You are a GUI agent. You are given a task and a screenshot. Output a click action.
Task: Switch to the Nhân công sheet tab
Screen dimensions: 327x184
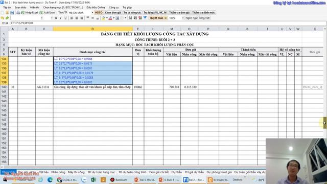coord(58,172)
